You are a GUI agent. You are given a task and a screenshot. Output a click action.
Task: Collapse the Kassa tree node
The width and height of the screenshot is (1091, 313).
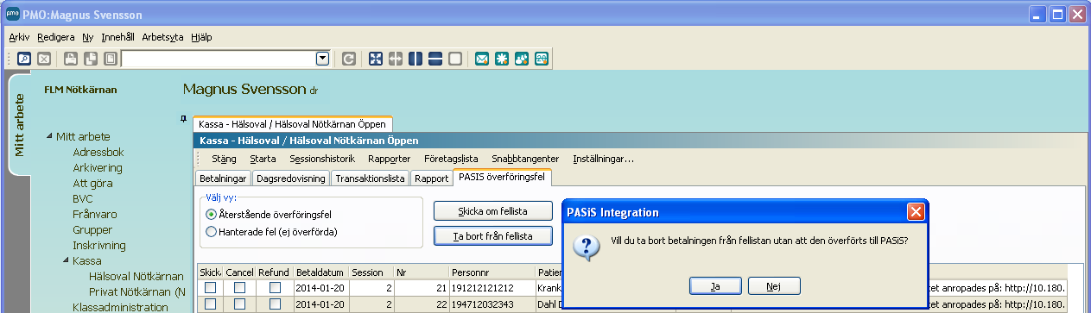pyautogui.click(x=66, y=260)
